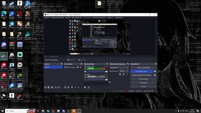Viewport: 201px width, 113px height.
Task: Open desktop audio options three-dot menu
Action: pos(85,69)
